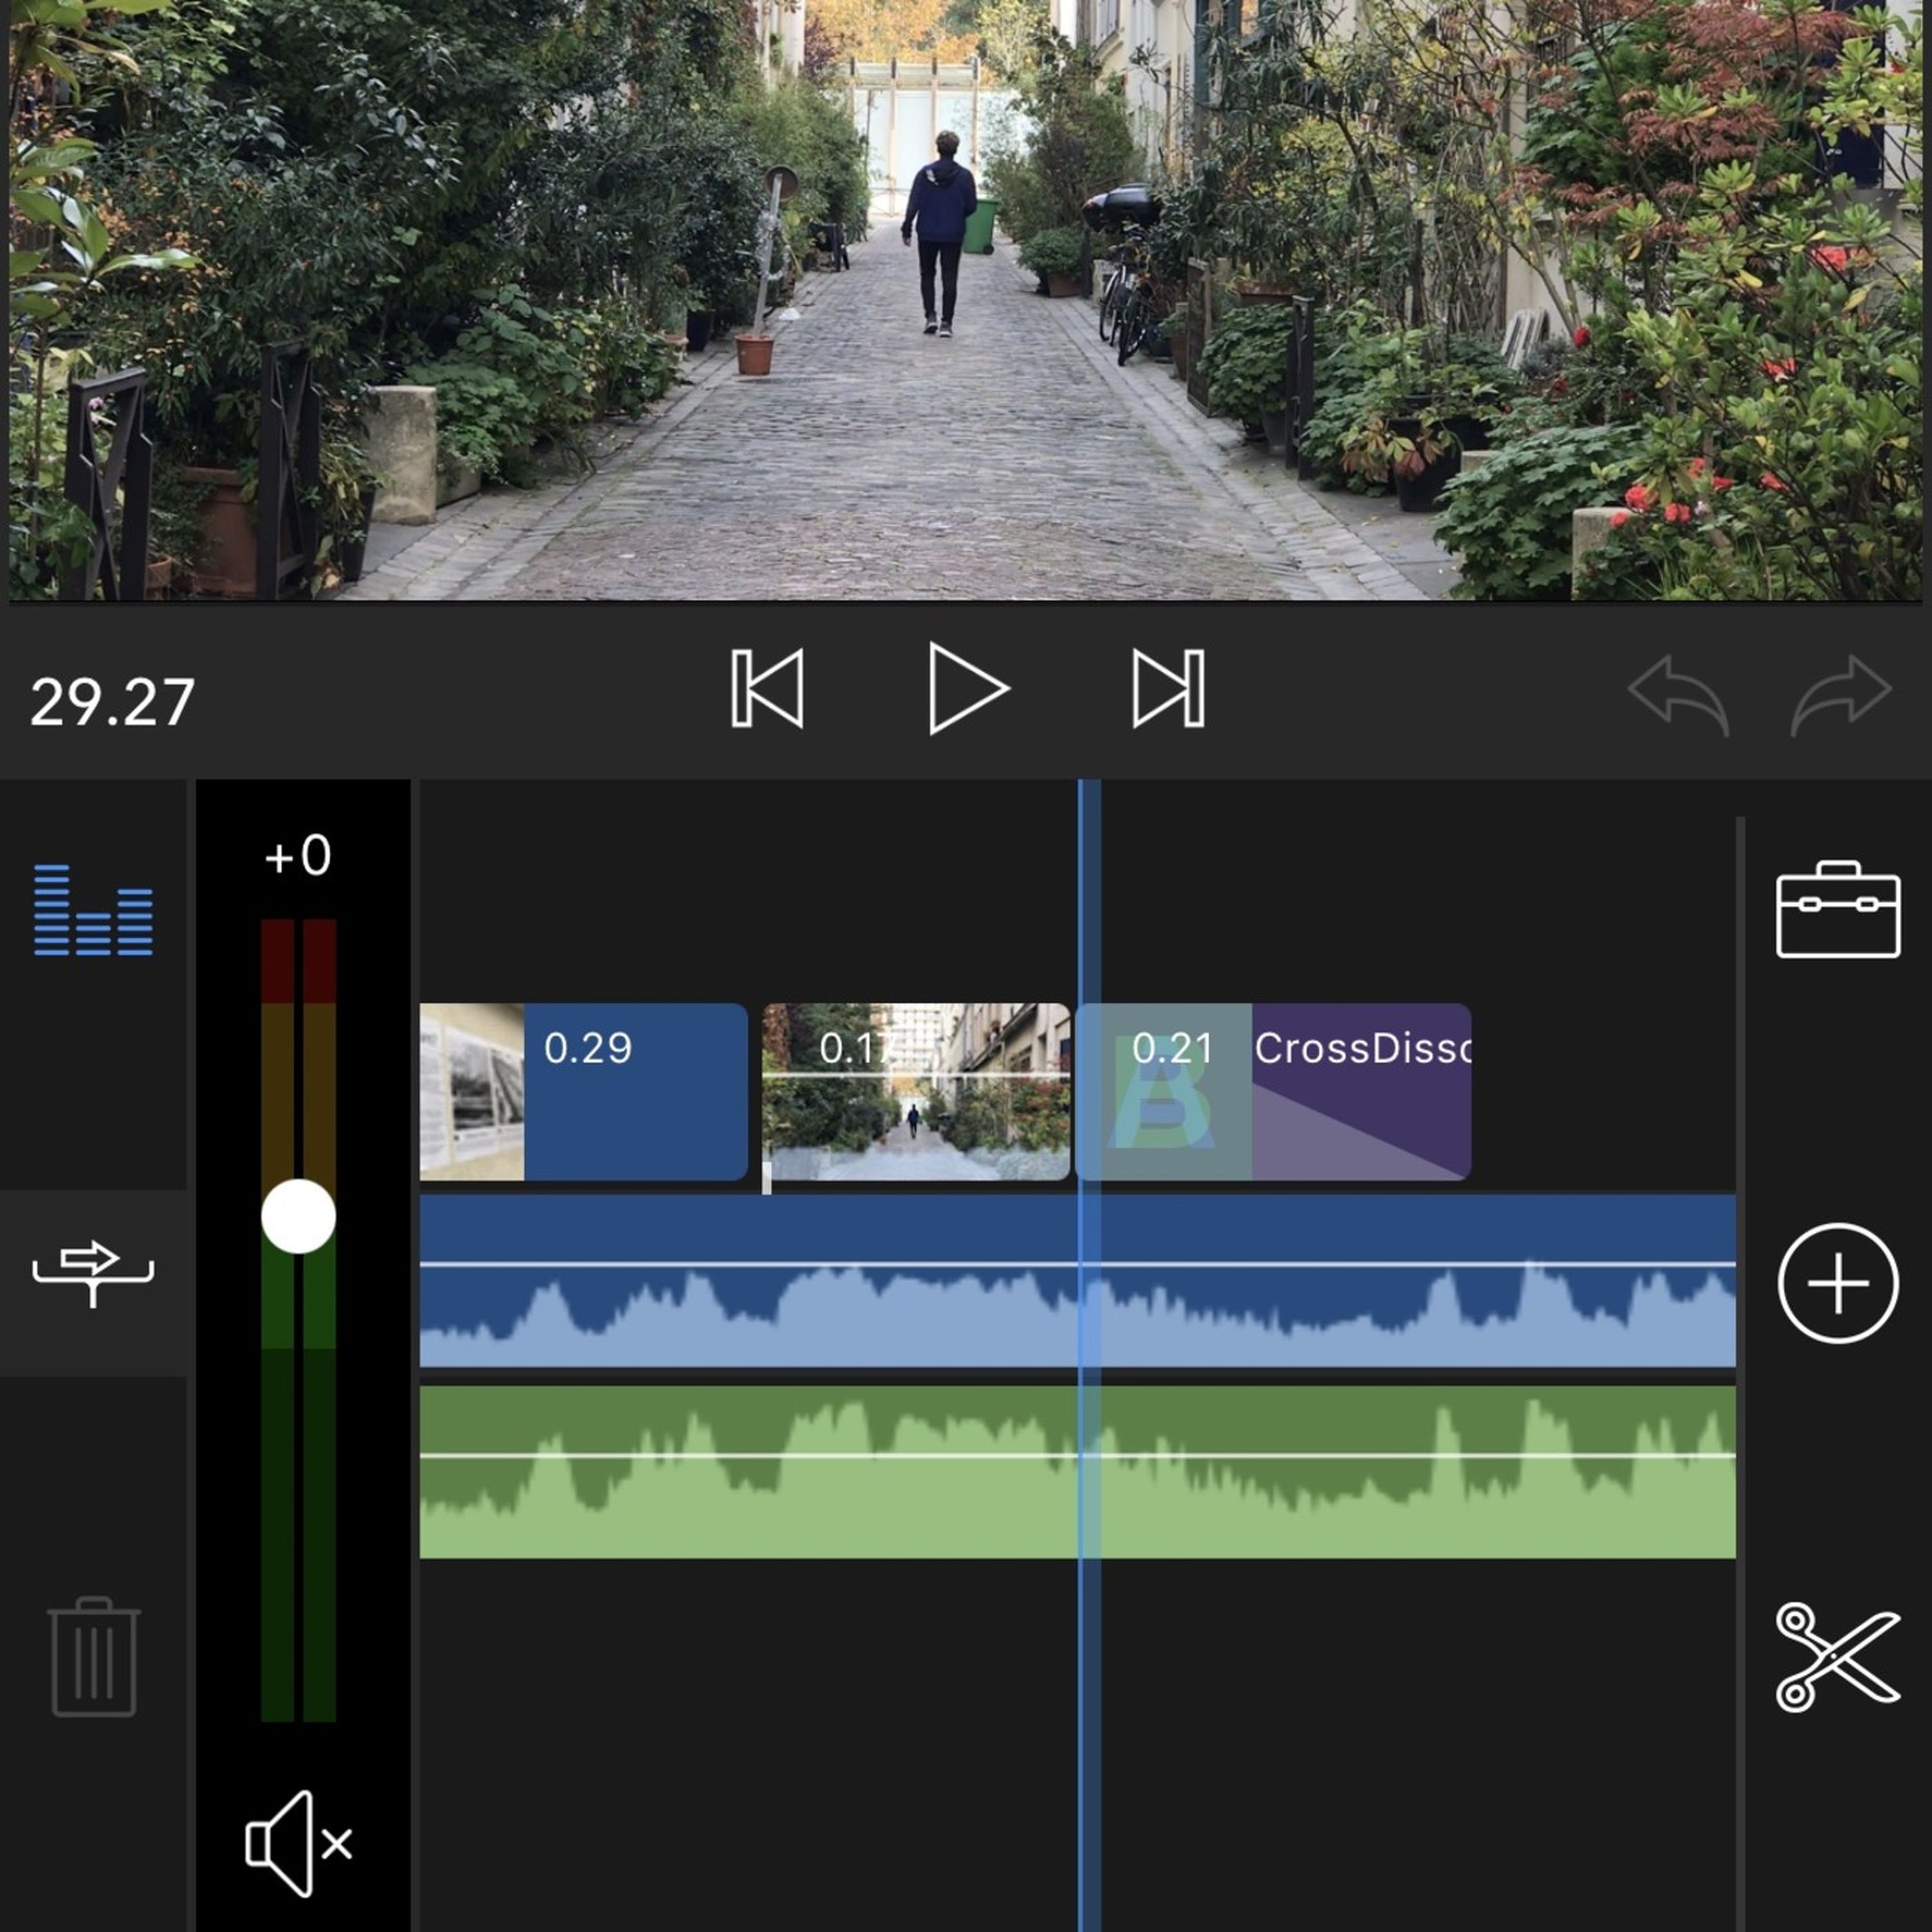
Task: Click the video preview of alley
Action: pos(966,300)
